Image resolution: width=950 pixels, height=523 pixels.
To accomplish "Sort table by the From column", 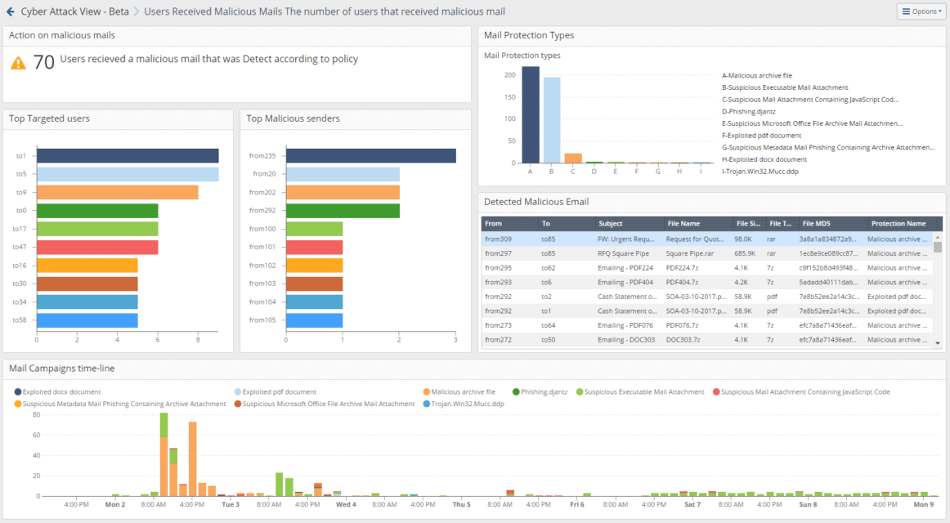I will pos(494,224).
